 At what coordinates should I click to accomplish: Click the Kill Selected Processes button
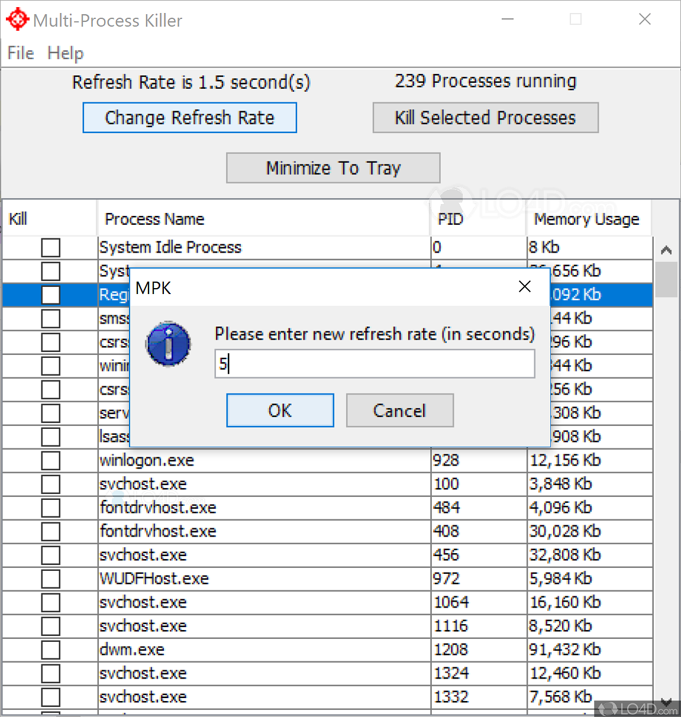(485, 118)
